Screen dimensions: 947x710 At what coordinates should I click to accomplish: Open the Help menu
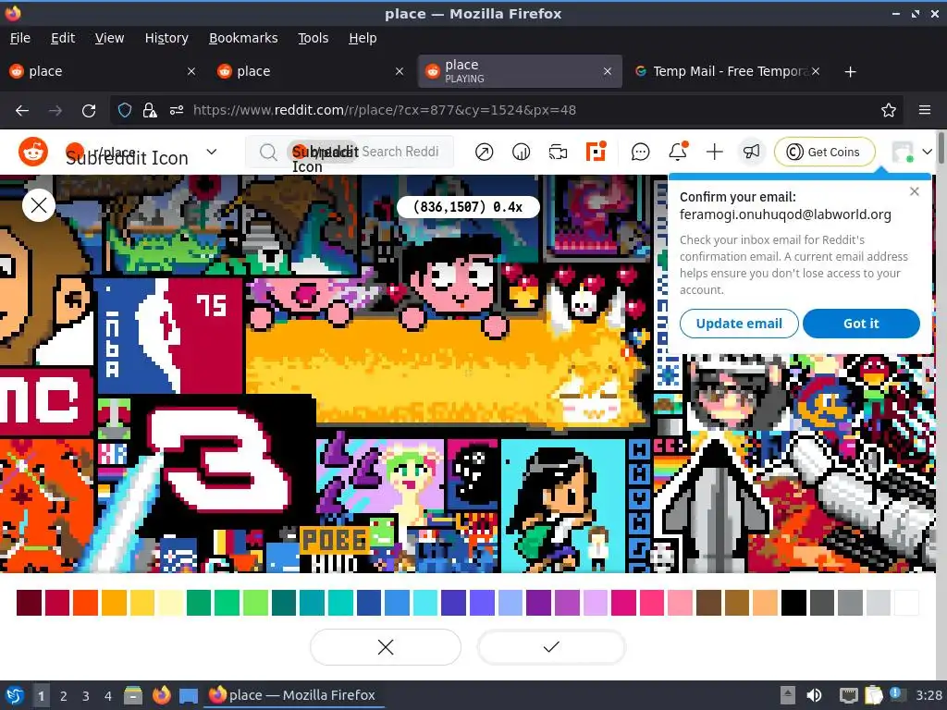pos(363,38)
